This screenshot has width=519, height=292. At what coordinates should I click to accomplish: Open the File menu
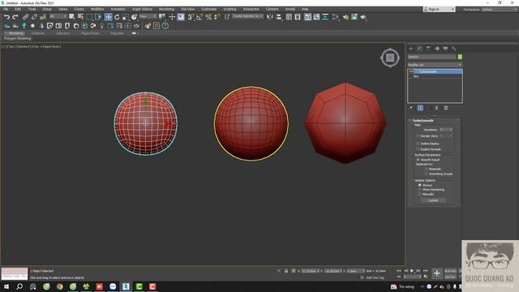click(x=6, y=9)
